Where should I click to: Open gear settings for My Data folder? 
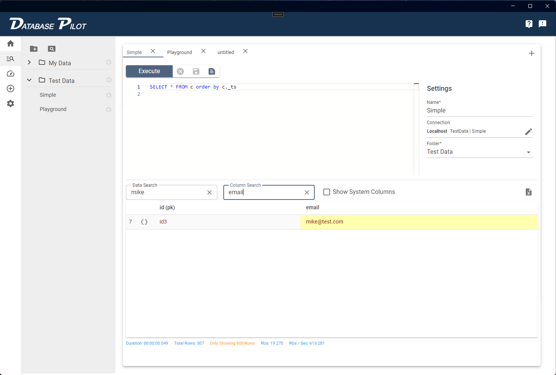point(109,62)
